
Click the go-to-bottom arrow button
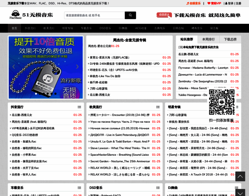(x=240, y=192)
